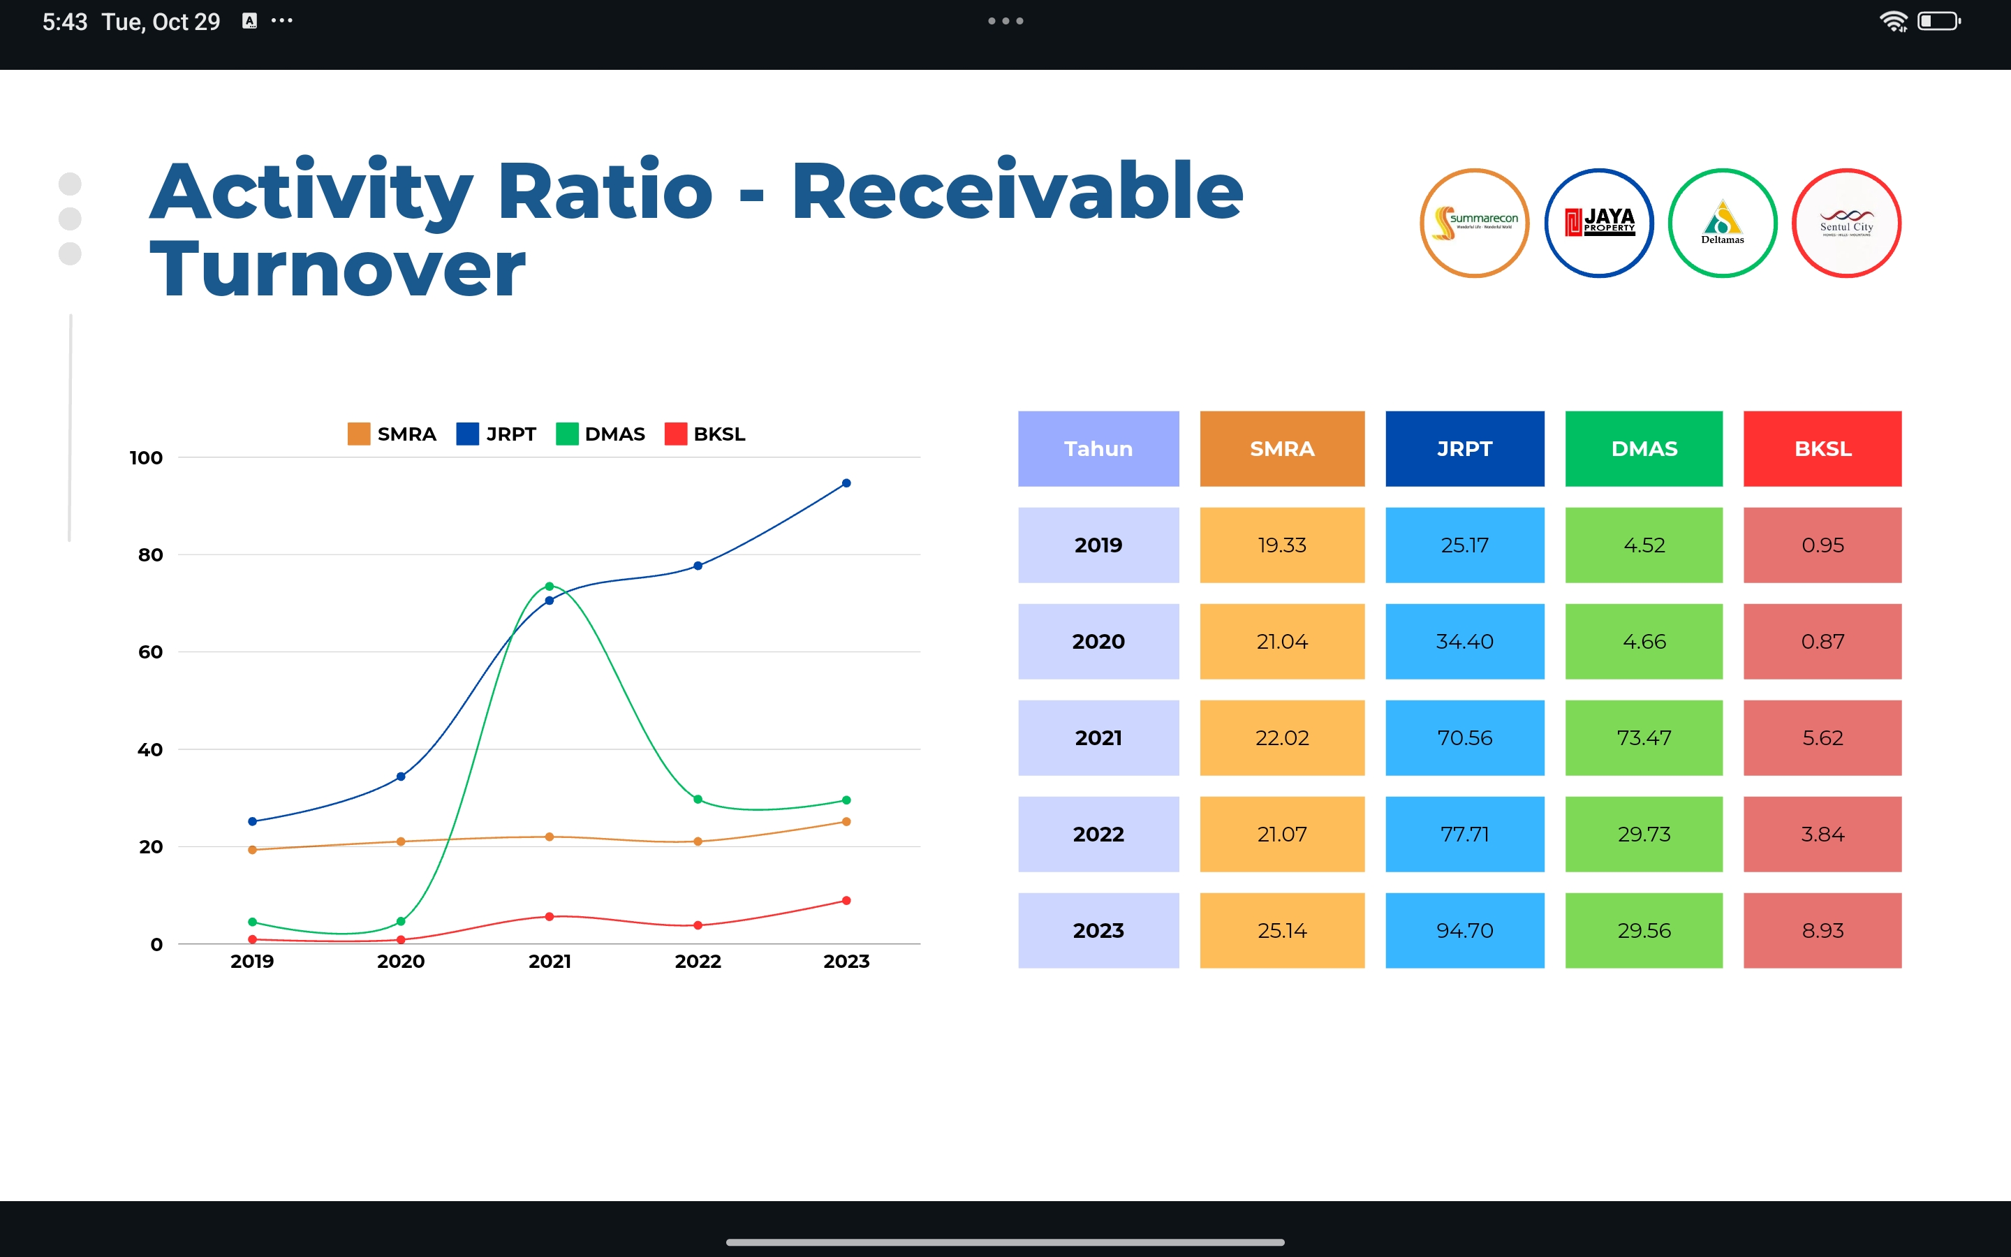Viewport: 2011px width, 1257px height.
Task: Tap the Summarecon logo circle
Action: click(1474, 223)
